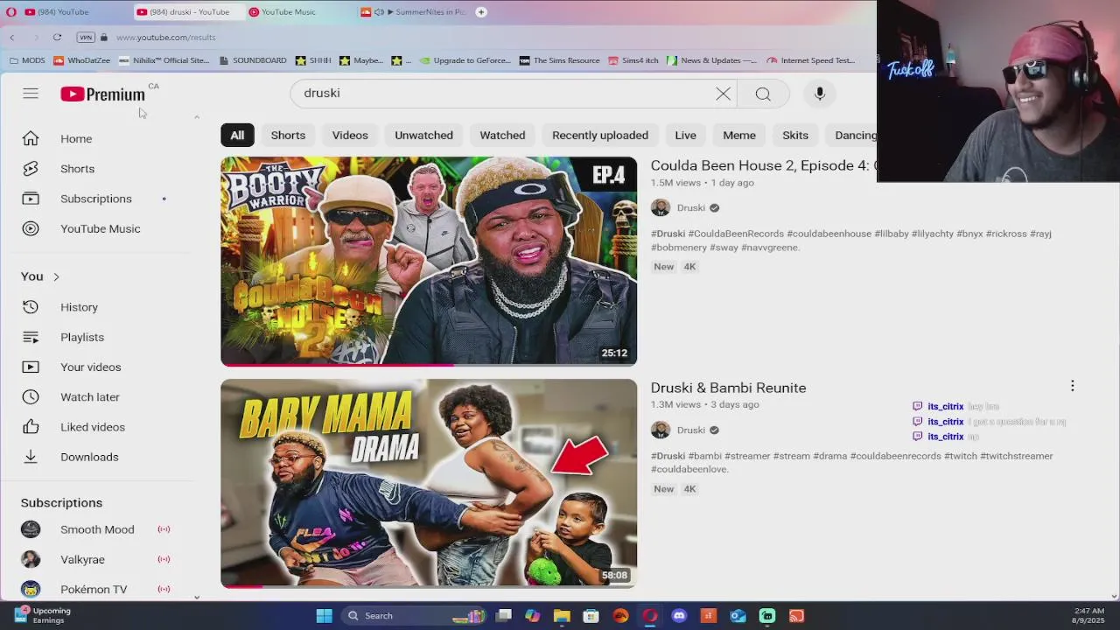
Task: Open Discord from the taskbar
Action: point(679,616)
